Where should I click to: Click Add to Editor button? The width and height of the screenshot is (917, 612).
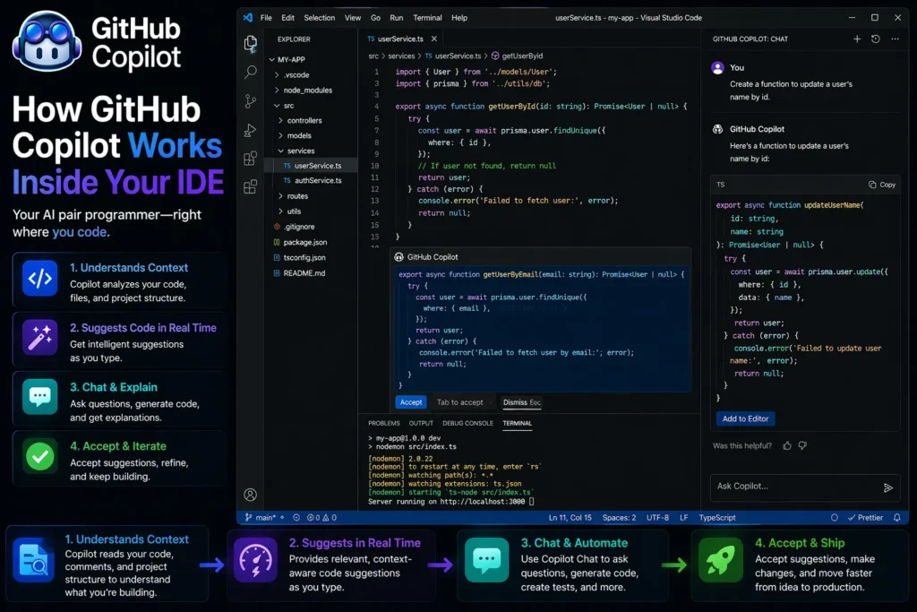pyautogui.click(x=746, y=419)
